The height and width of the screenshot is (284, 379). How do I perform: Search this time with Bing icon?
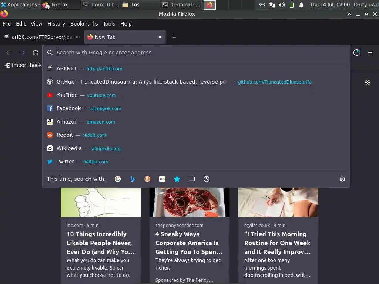pos(133,179)
